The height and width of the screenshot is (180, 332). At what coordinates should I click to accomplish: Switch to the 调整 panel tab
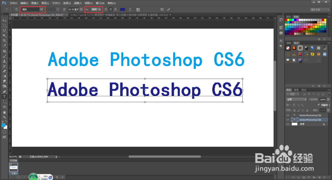(x=289, y=43)
